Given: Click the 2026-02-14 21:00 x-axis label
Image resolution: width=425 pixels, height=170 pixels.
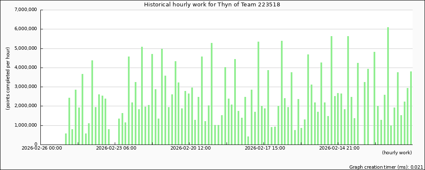Looking at the screenshot, I should pyautogui.click(x=339, y=148).
